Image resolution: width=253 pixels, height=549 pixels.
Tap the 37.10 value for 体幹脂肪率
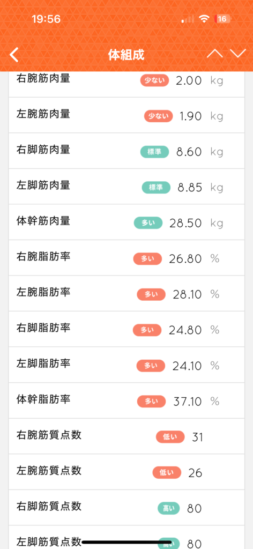click(x=188, y=402)
